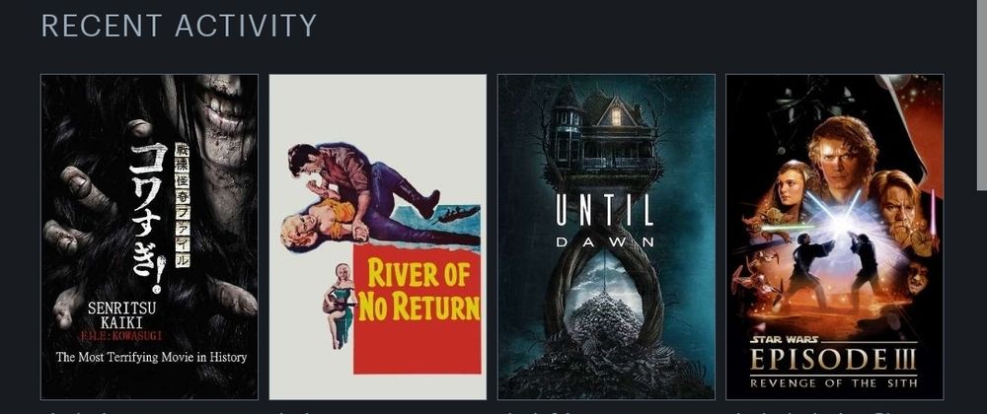Click 'Revenge of the Sith' subtitle text
The height and width of the screenshot is (414, 987).
(x=833, y=382)
